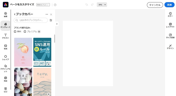The width and height of the screenshot is (176, 96).
Task: Undo the last action
Action: point(87,5)
